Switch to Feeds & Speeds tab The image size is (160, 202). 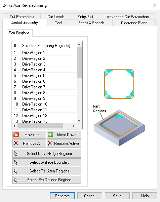(91, 23)
